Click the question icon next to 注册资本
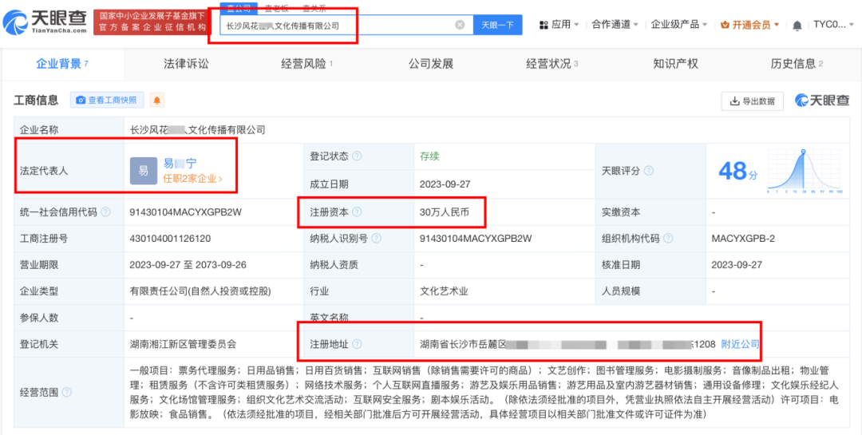The image size is (862, 435). 357,212
